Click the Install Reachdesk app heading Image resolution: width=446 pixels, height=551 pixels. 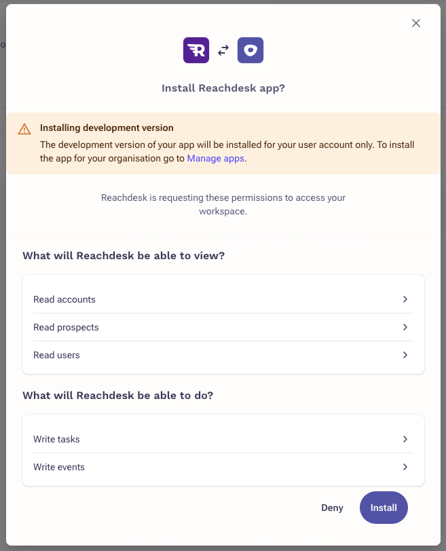pyautogui.click(x=223, y=88)
